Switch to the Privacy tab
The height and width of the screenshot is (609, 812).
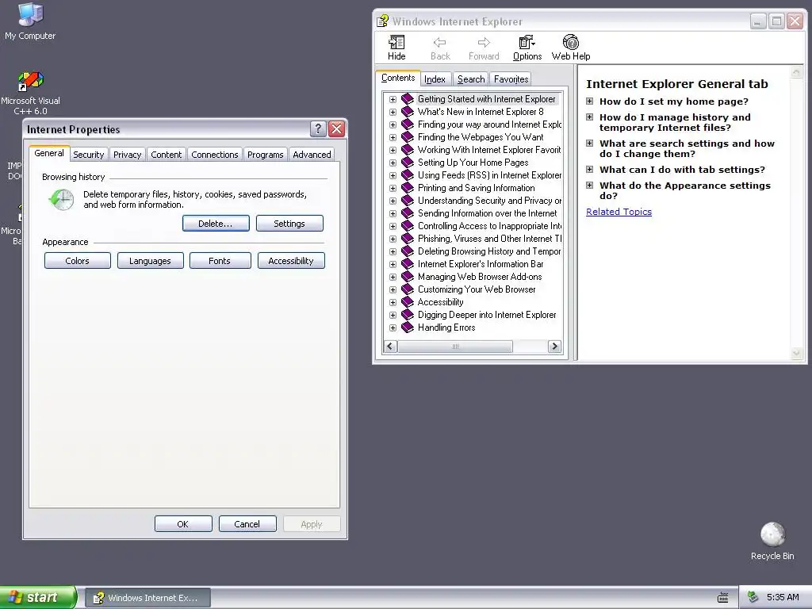click(128, 155)
